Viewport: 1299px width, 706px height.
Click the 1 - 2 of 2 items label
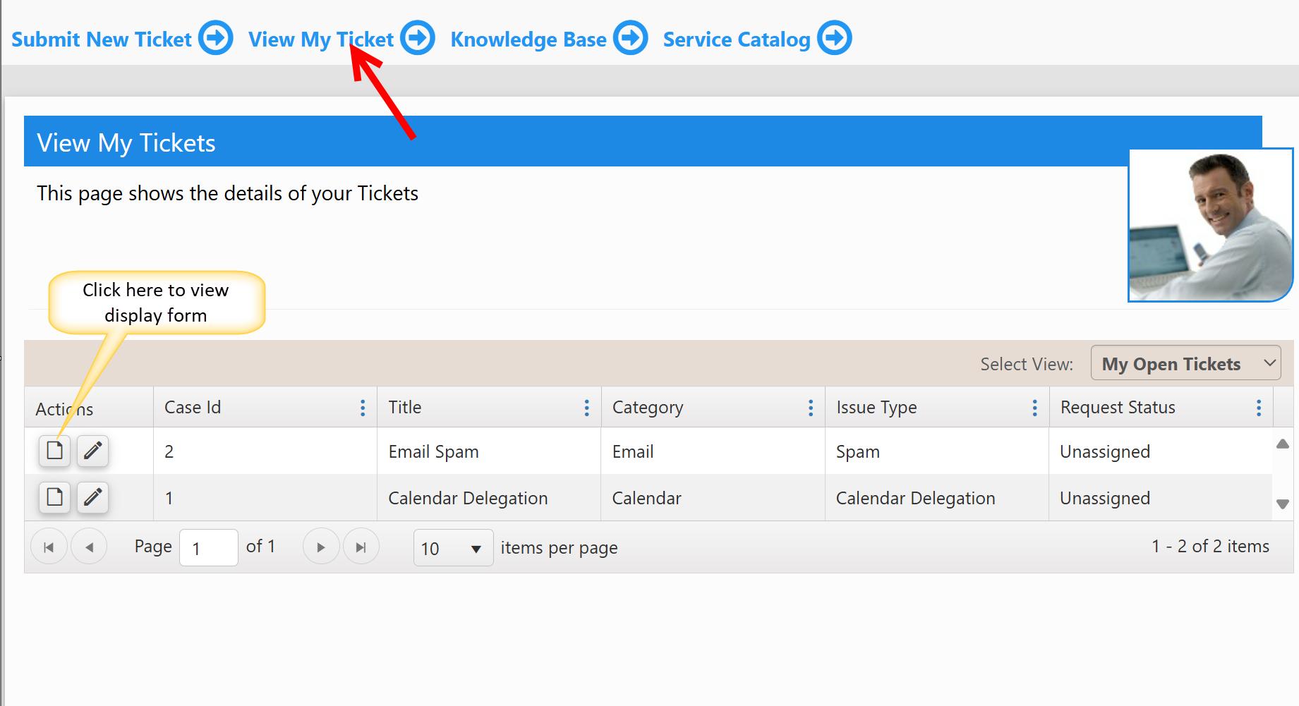(x=1210, y=547)
